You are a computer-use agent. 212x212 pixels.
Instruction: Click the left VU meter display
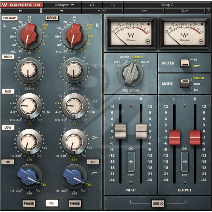[x=131, y=33]
